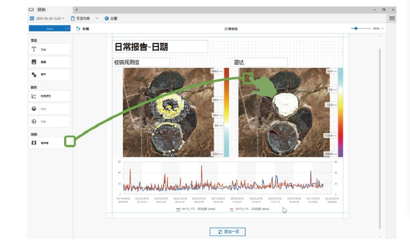The image size is (410, 252).
Task: Open the Save button dropdown arrow
Action: coord(68,29)
